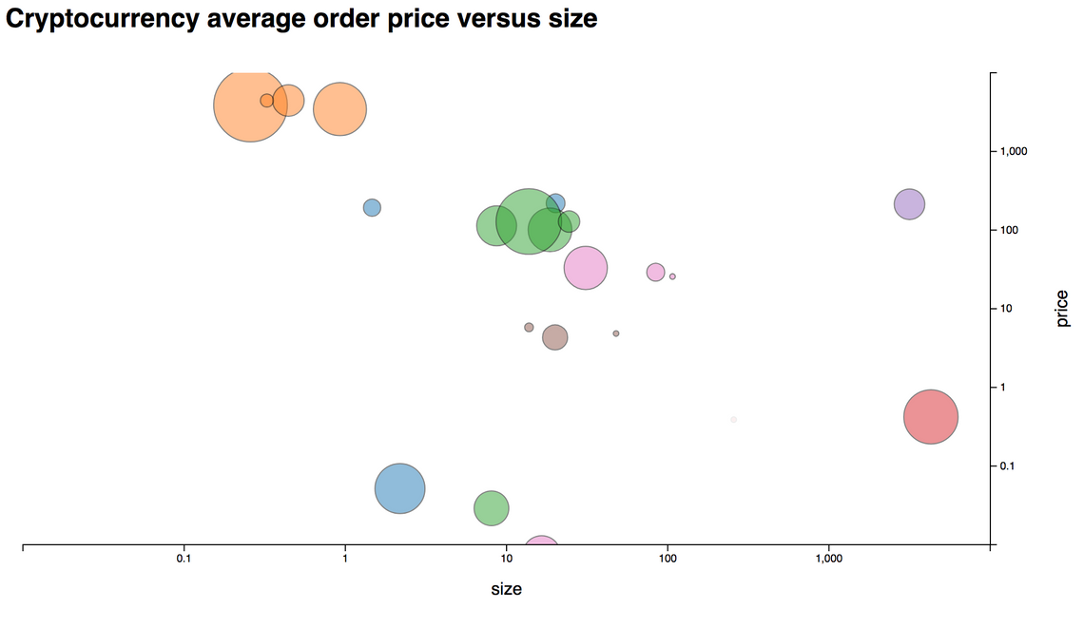Click the large pink bubble mid-chart

pyautogui.click(x=586, y=267)
